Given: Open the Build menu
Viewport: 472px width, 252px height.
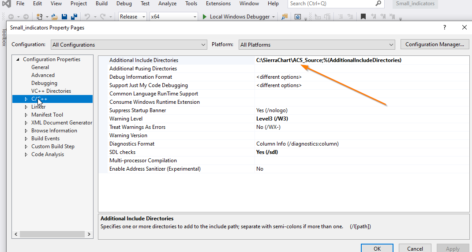Looking at the screenshot, I should (101, 4).
